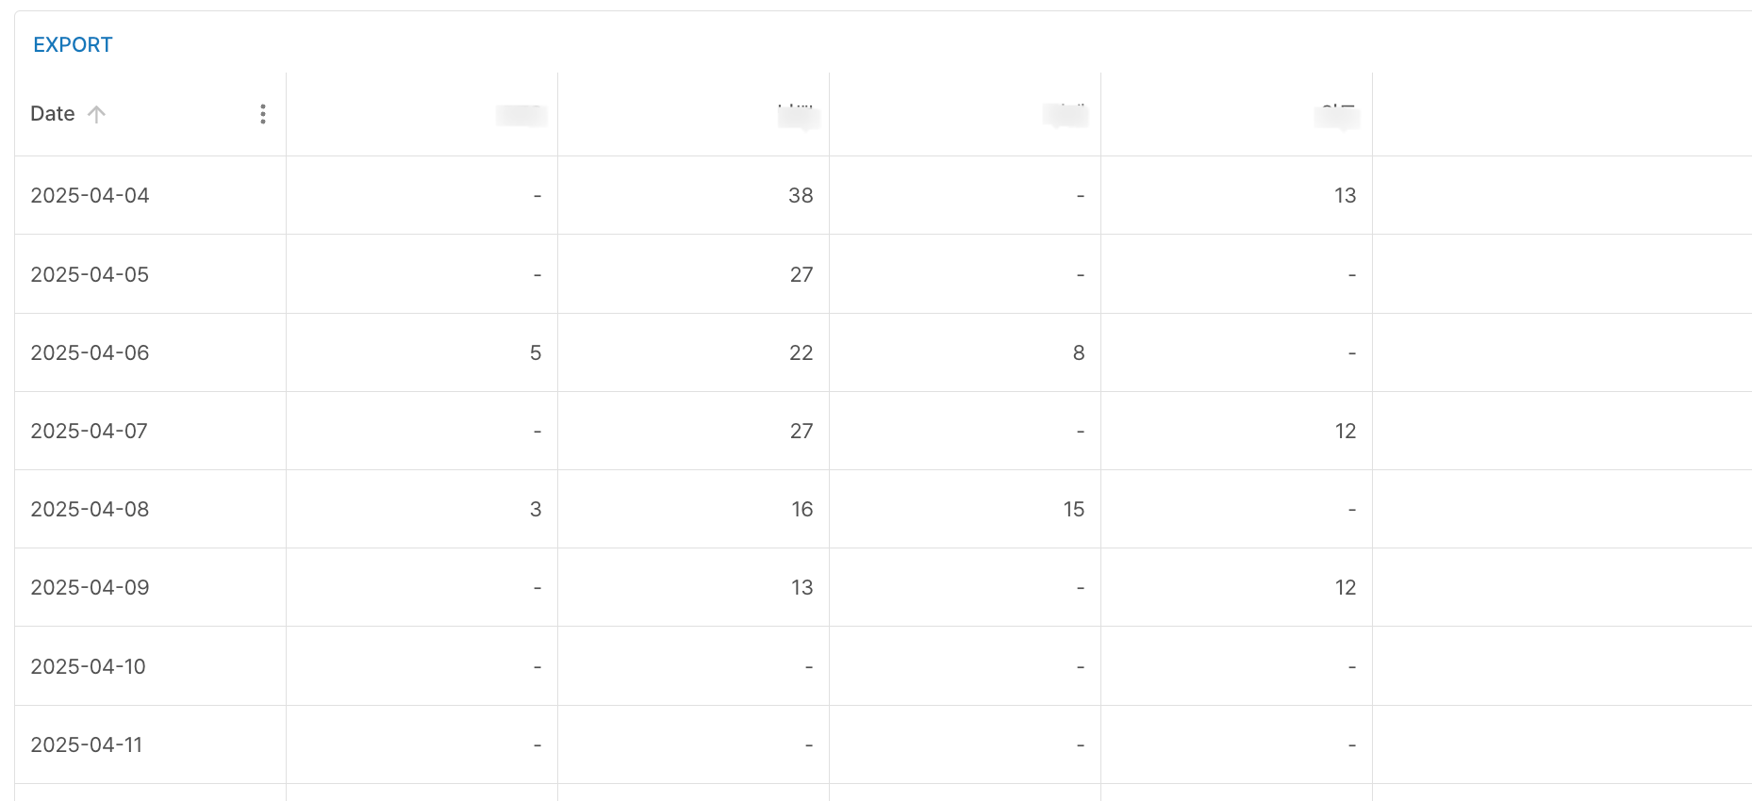
Task: Open the Date column three-dot menu
Action: pos(263,114)
